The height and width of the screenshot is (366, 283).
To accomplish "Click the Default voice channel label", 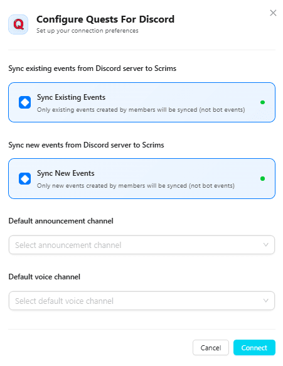I will click(45, 277).
